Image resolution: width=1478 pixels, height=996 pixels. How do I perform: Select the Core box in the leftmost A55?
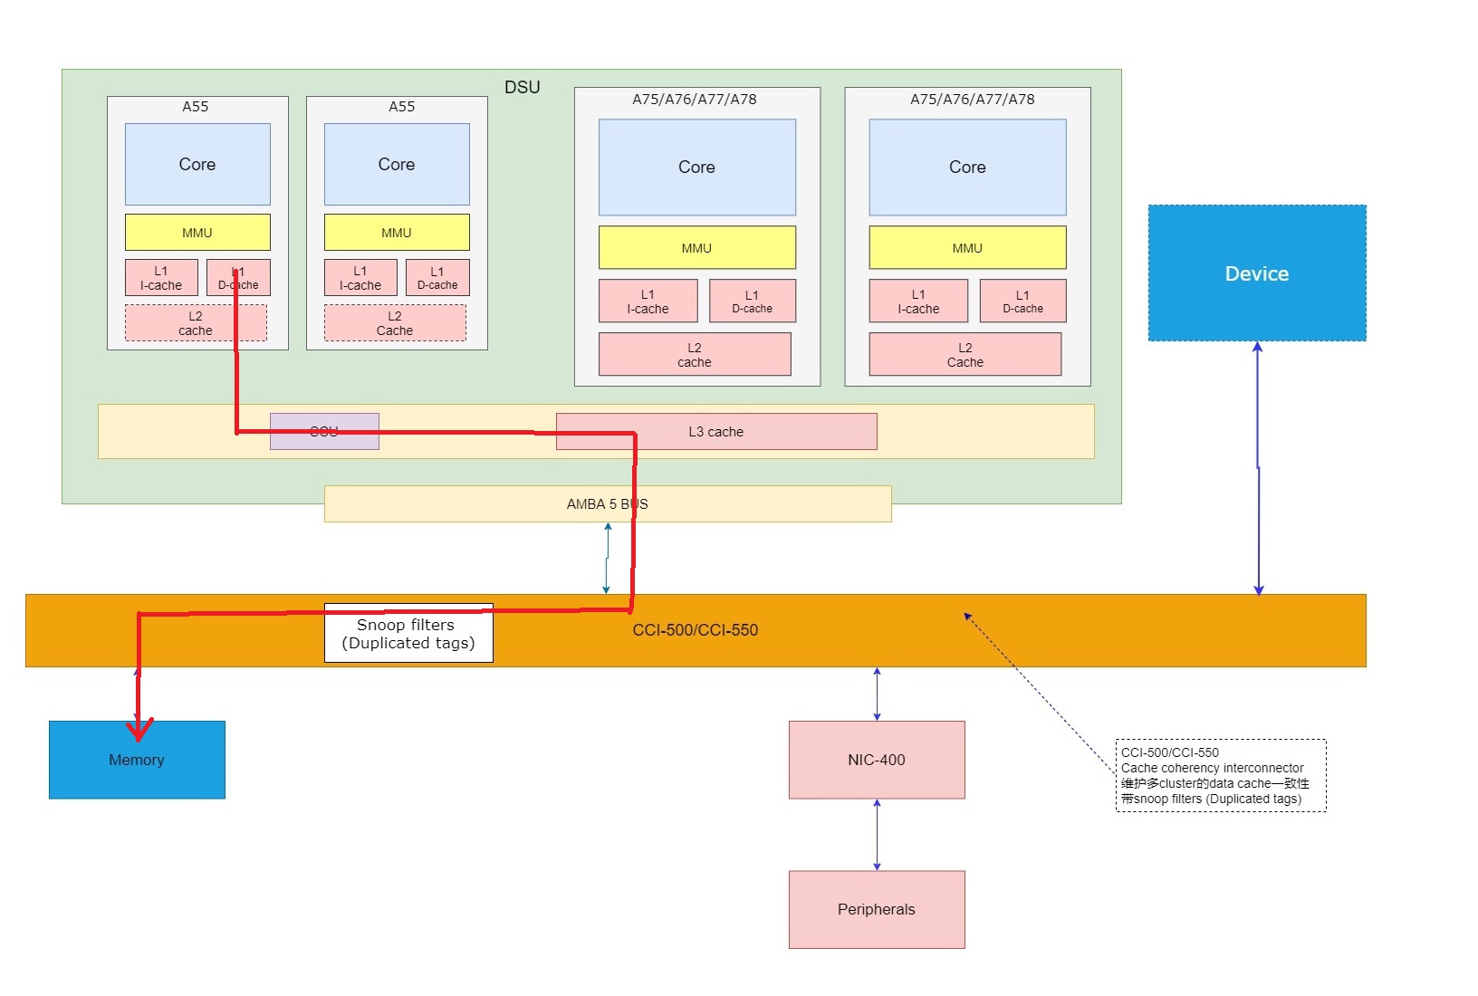click(x=197, y=164)
